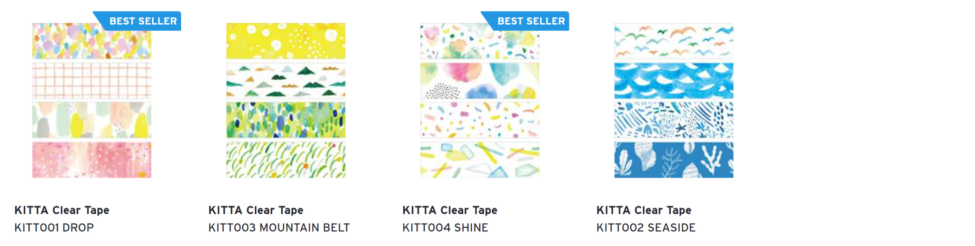Viewport: 975px width, 246px height.
Task: Click the BEST SELLER badge on SHINE
Action: click(x=526, y=21)
